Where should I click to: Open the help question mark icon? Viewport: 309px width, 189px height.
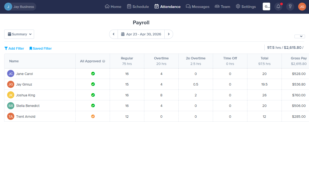290,7
